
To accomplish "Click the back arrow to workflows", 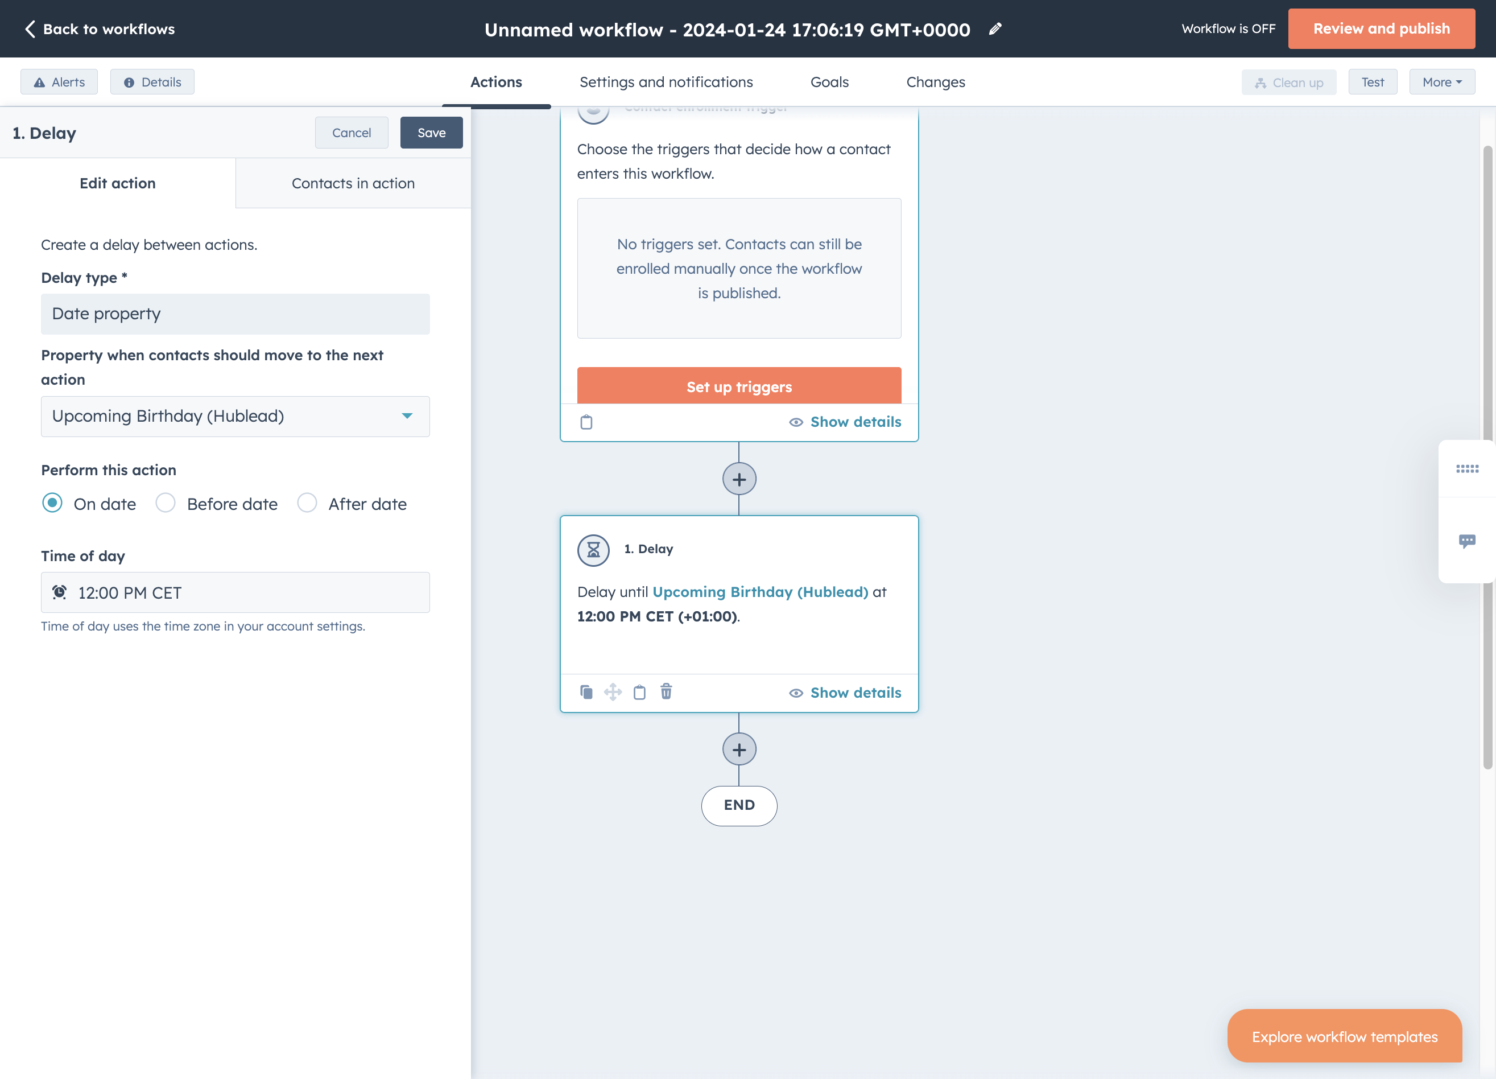I will click(x=30, y=29).
